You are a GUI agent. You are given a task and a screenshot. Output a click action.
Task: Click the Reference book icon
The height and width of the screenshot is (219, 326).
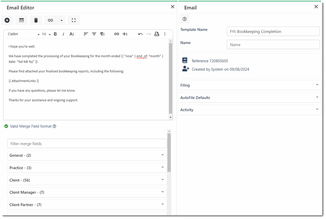click(x=185, y=60)
